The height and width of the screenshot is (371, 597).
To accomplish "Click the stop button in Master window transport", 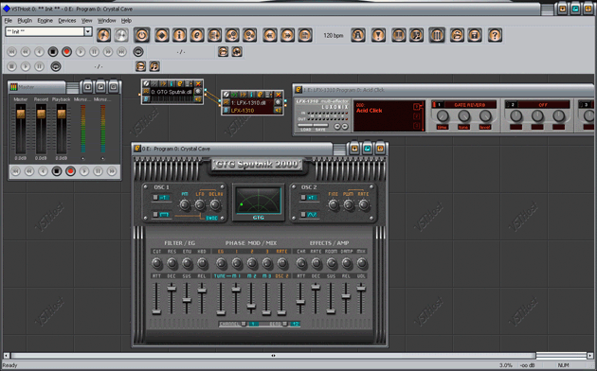I will coord(57,171).
